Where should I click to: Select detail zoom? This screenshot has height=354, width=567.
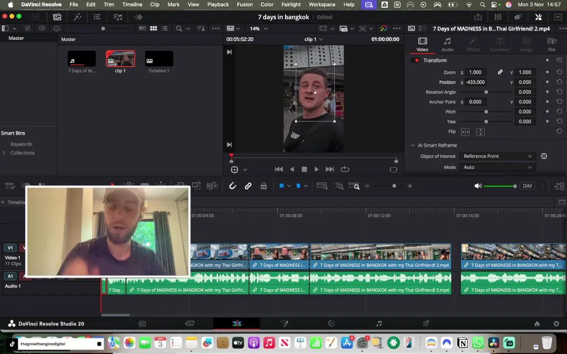click(x=340, y=186)
